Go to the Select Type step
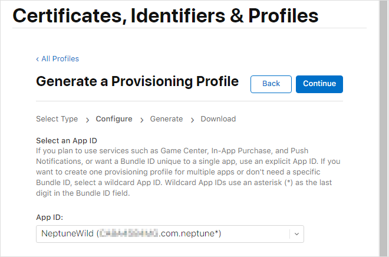 [x=57, y=119]
